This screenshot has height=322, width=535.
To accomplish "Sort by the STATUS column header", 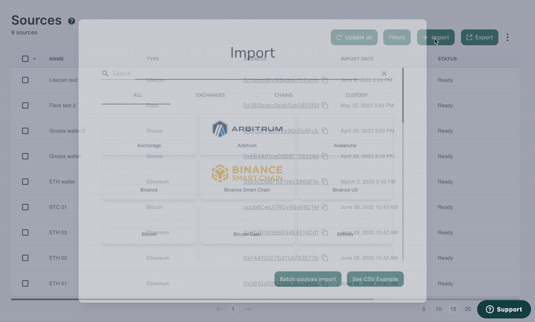I will pos(447,59).
